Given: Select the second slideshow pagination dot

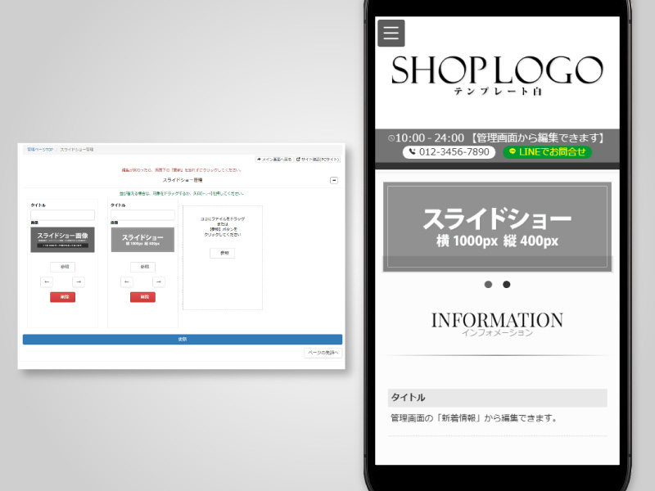Looking at the screenshot, I should (x=506, y=285).
